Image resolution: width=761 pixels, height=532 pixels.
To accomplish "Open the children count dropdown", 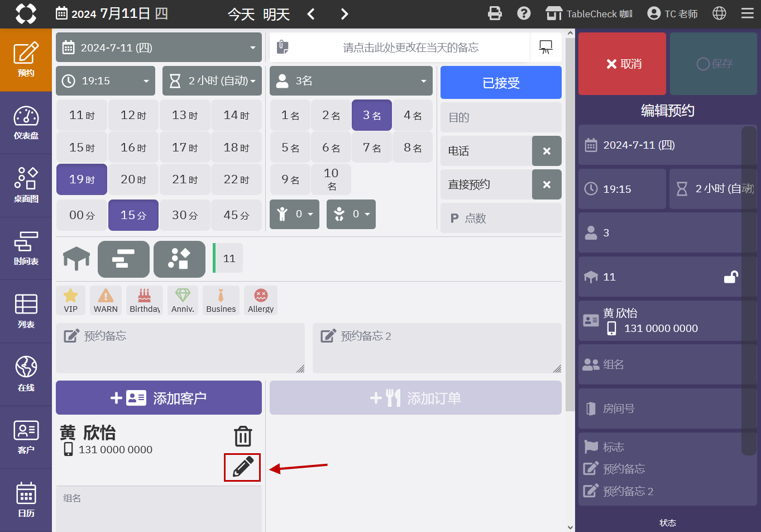I will pos(294,215).
